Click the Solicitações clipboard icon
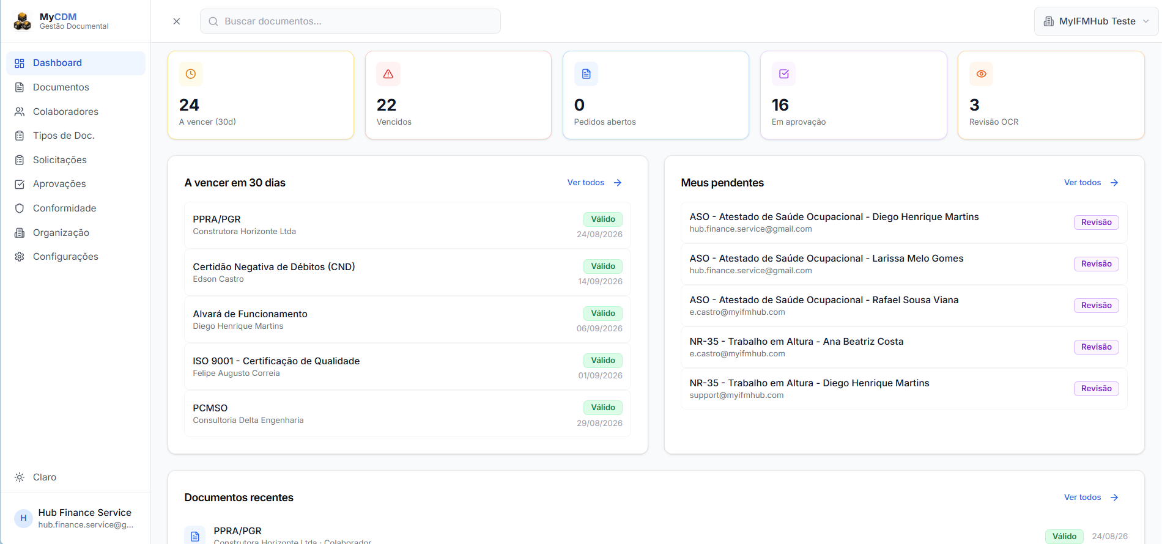The height and width of the screenshot is (544, 1162). click(20, 160)
